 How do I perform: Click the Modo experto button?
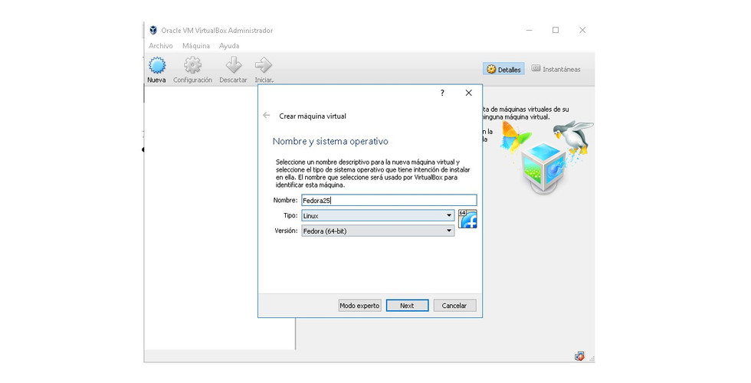359,306
